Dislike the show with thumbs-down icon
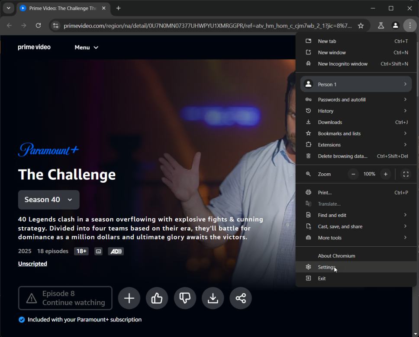This screenshot has width=419, height=337. (x=185, y=298)
